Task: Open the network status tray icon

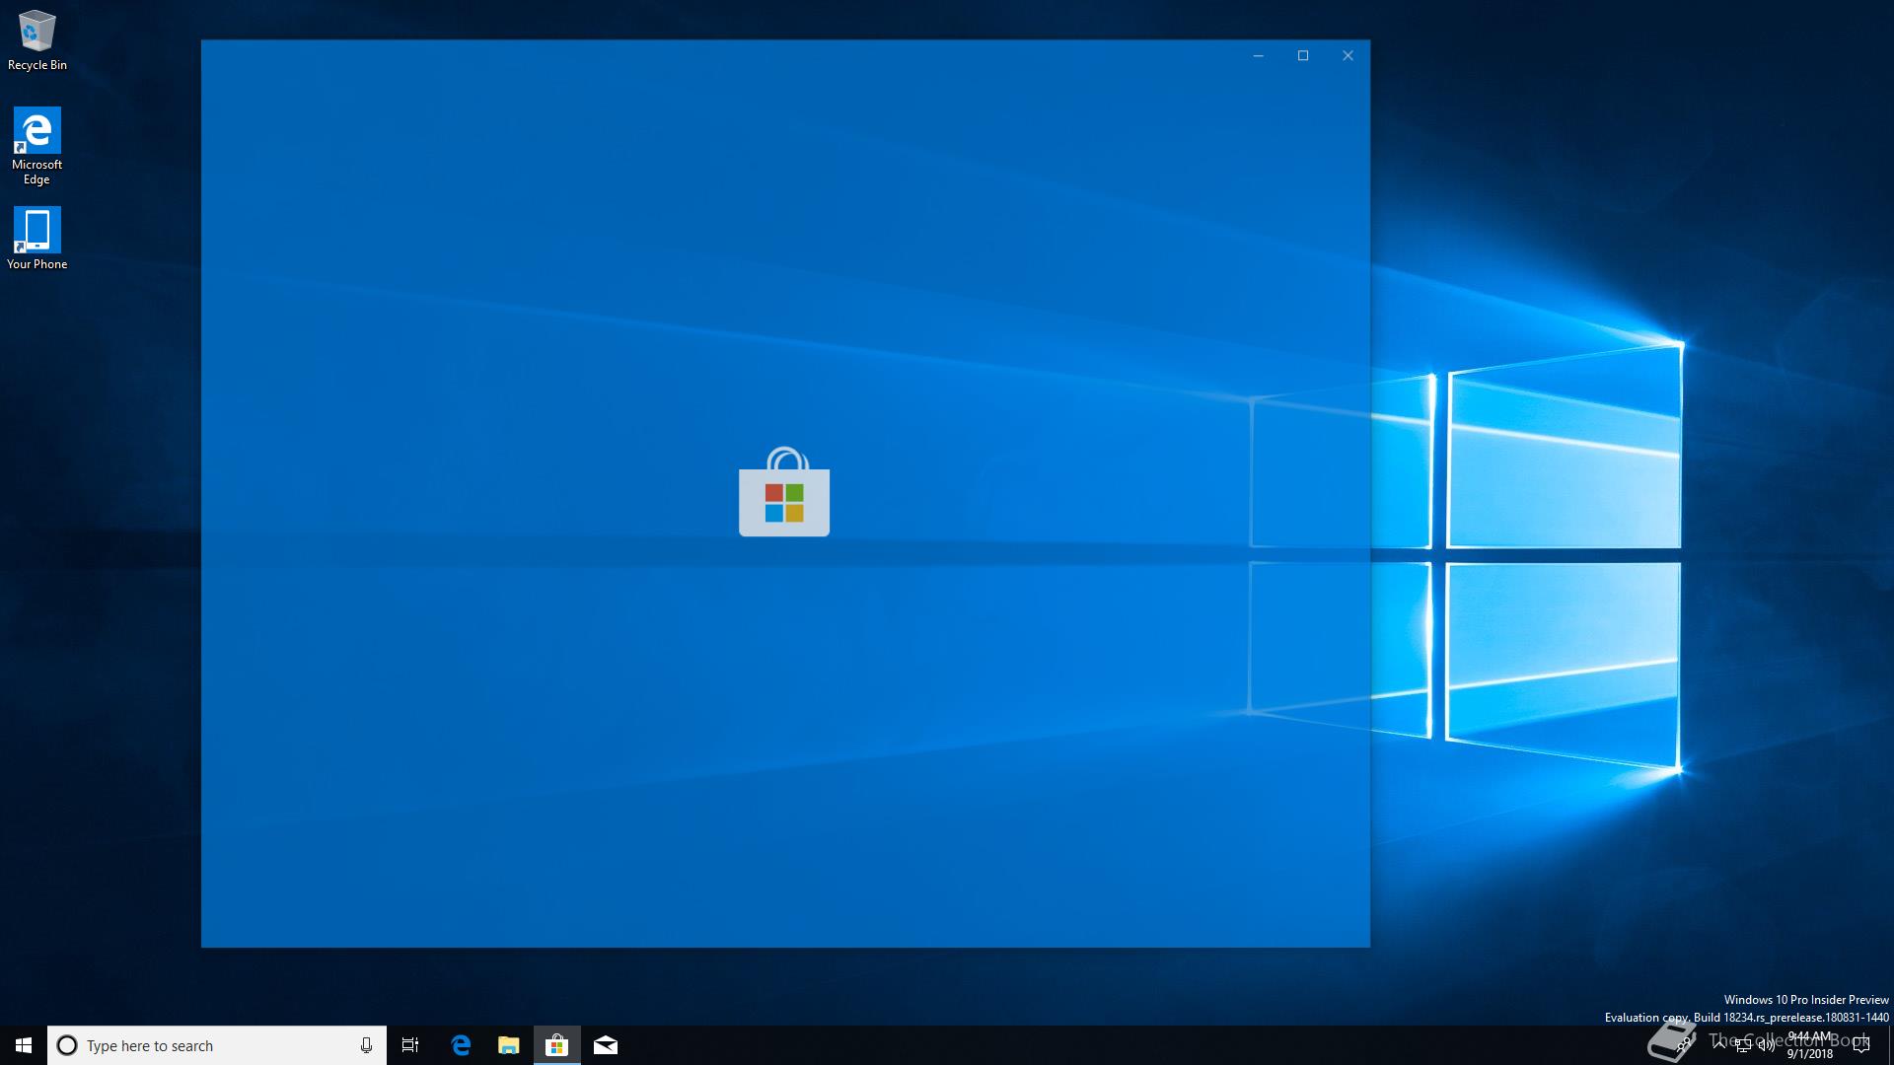Action: click(x=1743, y=1045)
